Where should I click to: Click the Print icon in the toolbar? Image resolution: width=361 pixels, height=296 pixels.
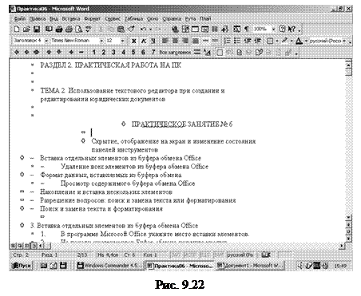[x=59, y=29]
